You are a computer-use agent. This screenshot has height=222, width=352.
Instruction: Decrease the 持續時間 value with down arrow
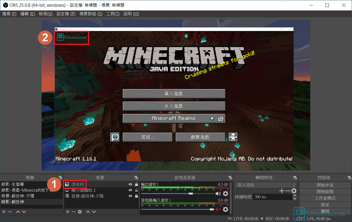295,198
